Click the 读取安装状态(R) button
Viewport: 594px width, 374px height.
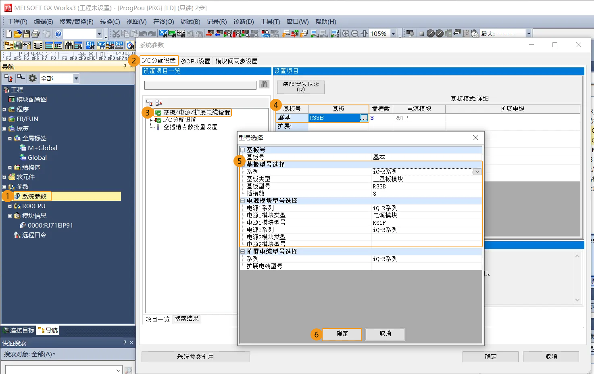click(301, 87)
